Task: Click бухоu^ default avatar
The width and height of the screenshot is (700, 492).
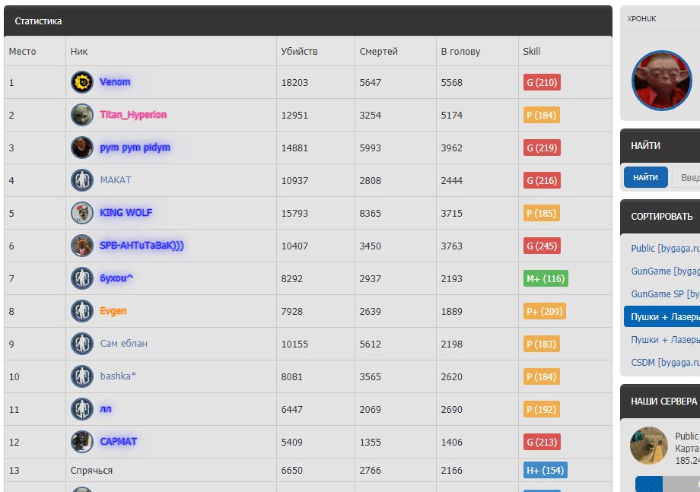Action: coord(81,278)
